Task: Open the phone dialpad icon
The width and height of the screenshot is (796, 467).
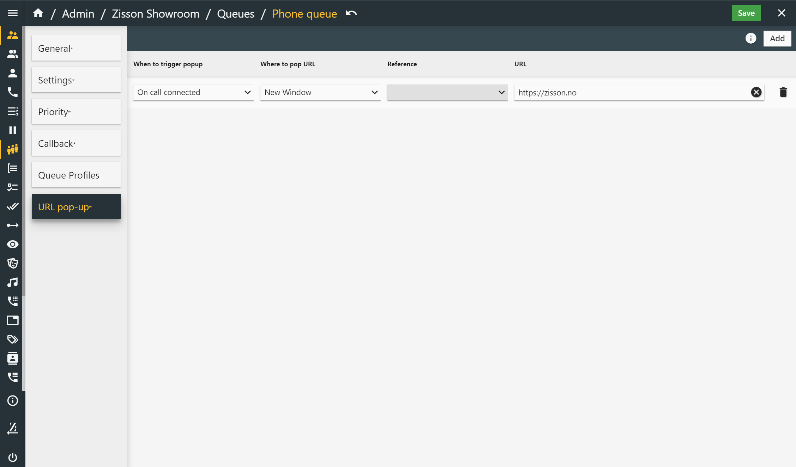Action: pos(13,301)
